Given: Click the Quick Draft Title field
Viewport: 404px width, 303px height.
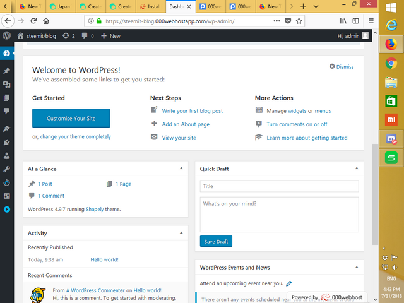Looking at the screenshot, I should point(279,186).
